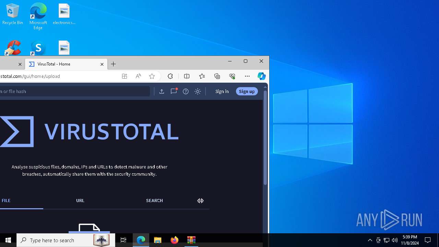
Task: Switch to the VirusTotal - Home tab
Action: tap(66, 64)
